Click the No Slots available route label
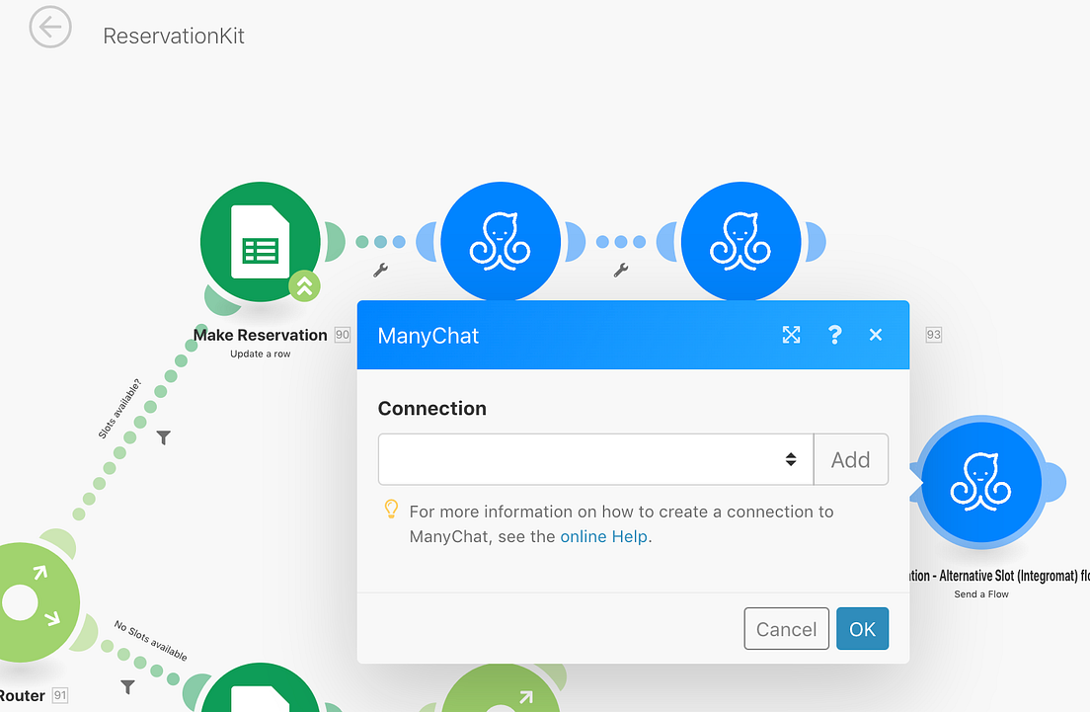The height and width of the screenshot is (712, 1090). 151,640
